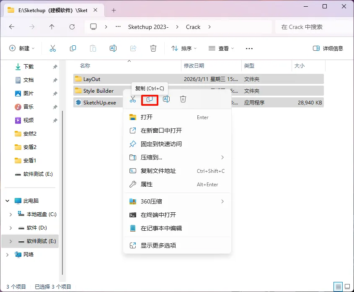
Task: Expand the 网络 tree node
Action: 8,255
